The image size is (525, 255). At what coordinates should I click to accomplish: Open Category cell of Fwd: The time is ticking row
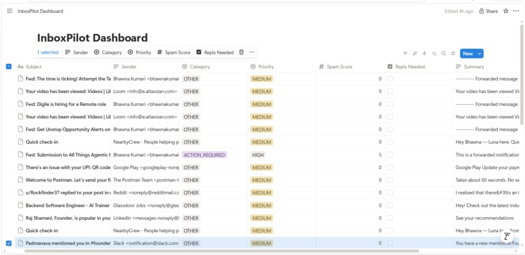(x=213, y=79)
